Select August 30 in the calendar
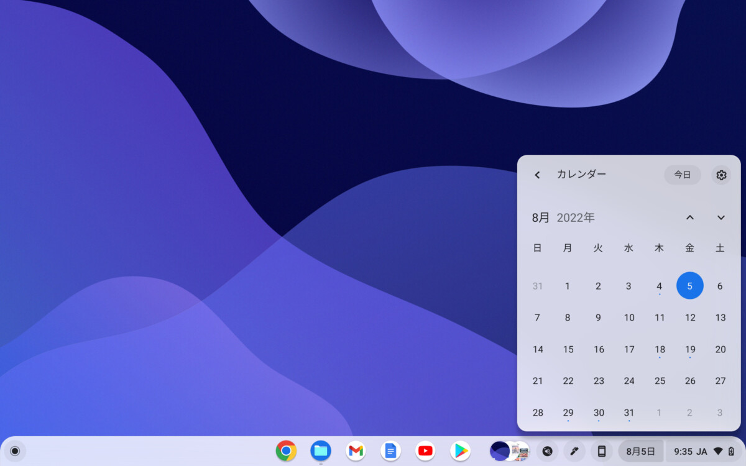This screenshot has width=746, height=466. click(x=599, y=413)
